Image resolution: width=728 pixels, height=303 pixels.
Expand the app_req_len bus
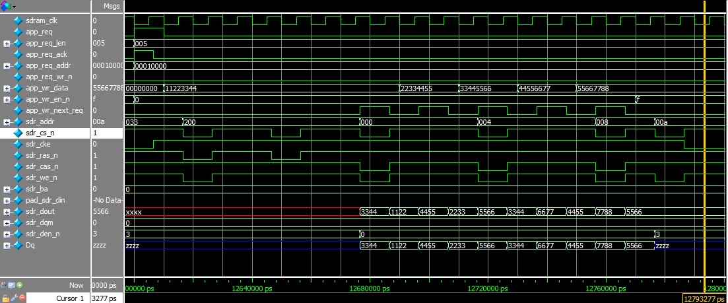tap(7, 44)
